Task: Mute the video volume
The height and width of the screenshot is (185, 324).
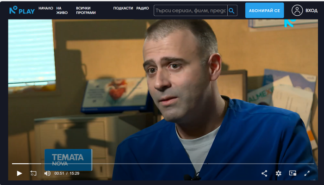Action: click(47, 173)
